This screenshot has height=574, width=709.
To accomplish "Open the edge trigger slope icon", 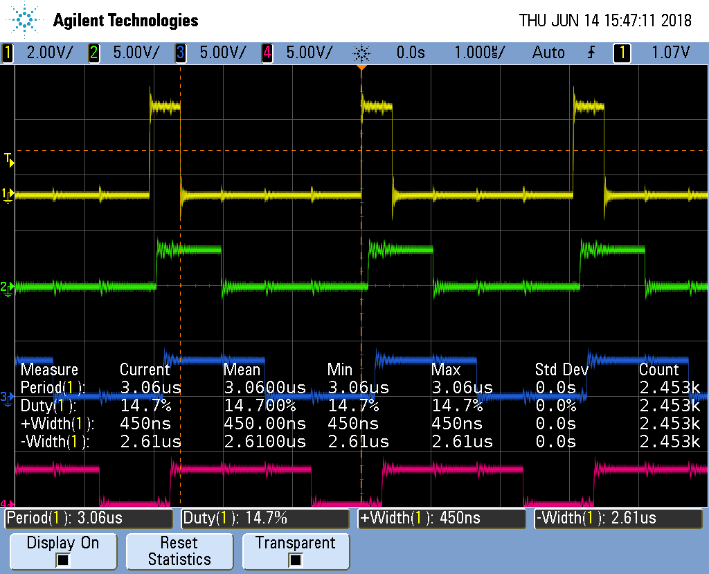I will pyautogui.click(x=589, y=53).
